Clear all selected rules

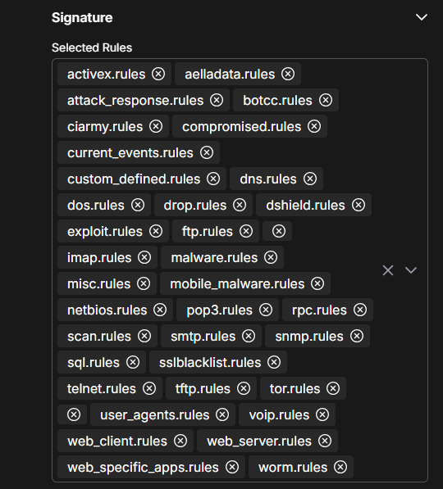click(x=388, y=270)
